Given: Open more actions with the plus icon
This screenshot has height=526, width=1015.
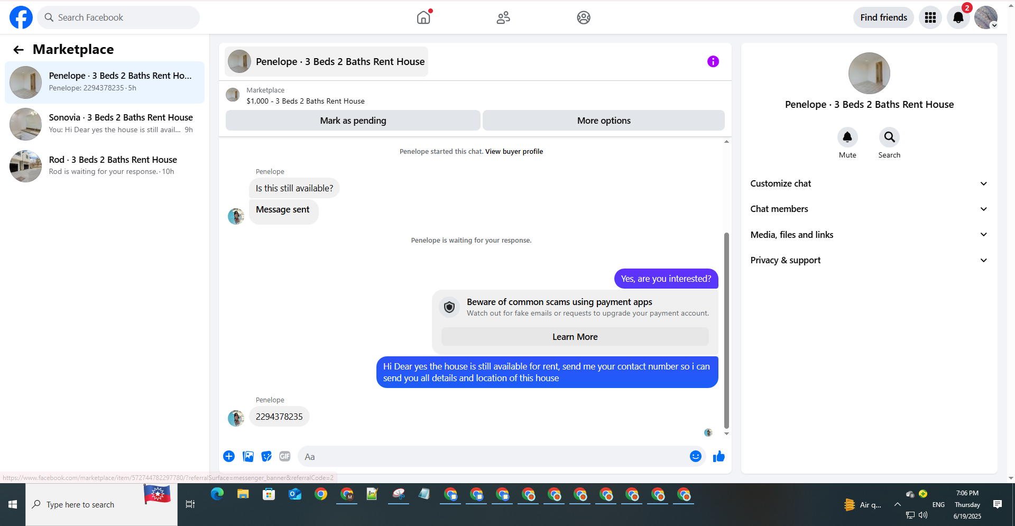Looking at the screenshot, I should click(x=229, y=456).
